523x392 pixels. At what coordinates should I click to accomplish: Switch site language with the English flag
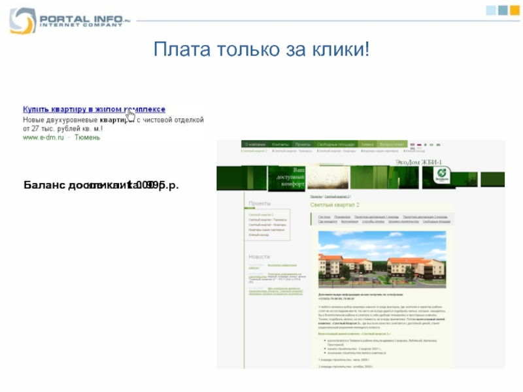[x=413, y=144]
